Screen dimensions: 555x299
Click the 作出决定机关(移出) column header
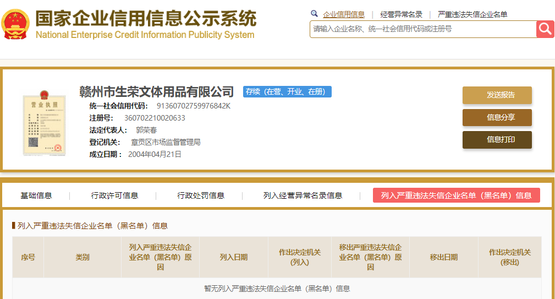pos(510,257)
